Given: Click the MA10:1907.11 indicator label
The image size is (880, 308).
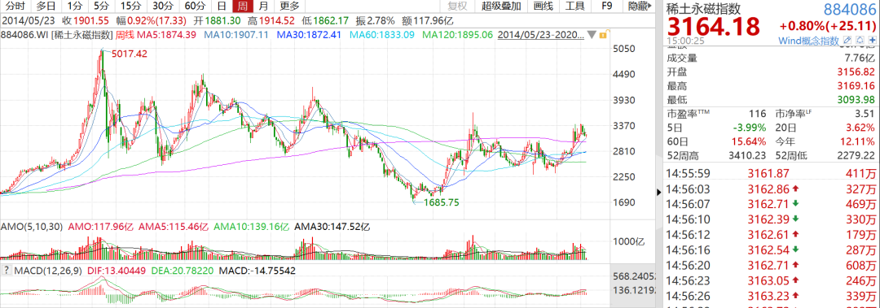Looking at the screenshot, I should (x=236, y=35).
